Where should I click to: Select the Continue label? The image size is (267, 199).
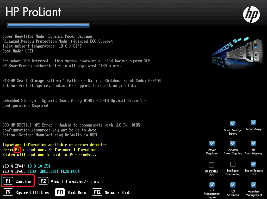click(x=24, y=181)
